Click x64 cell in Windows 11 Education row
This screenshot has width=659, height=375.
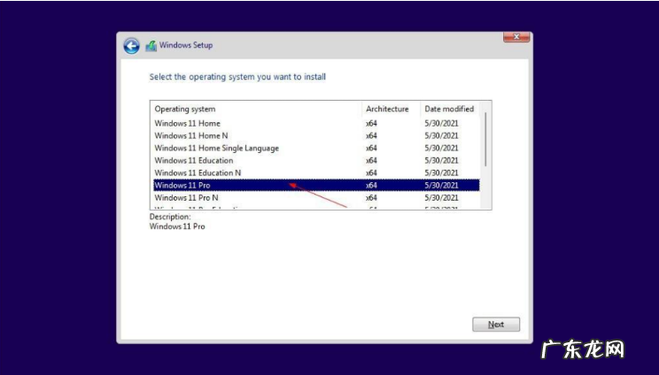[x=371, y=160]
